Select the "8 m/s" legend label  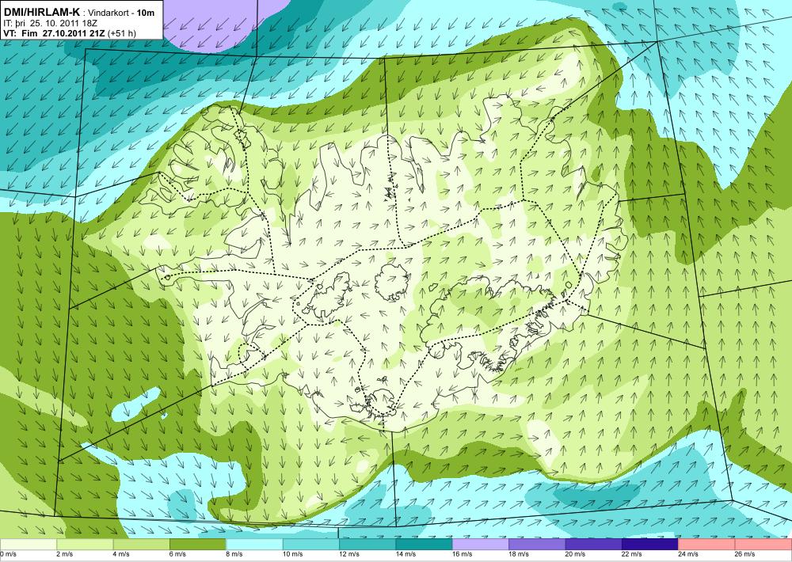[234, 554]
